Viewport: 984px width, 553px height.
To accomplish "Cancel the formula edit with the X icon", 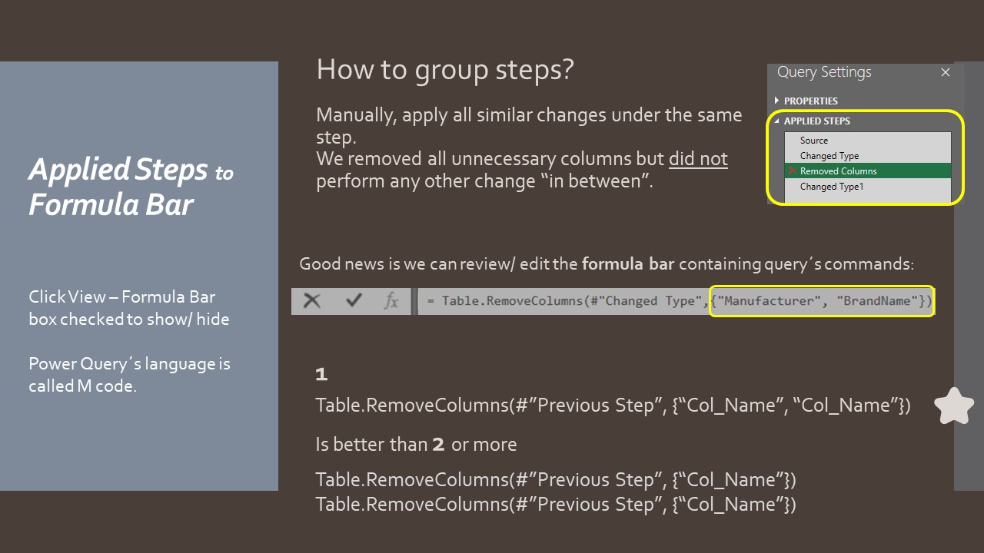I will [x=312, y=301].
